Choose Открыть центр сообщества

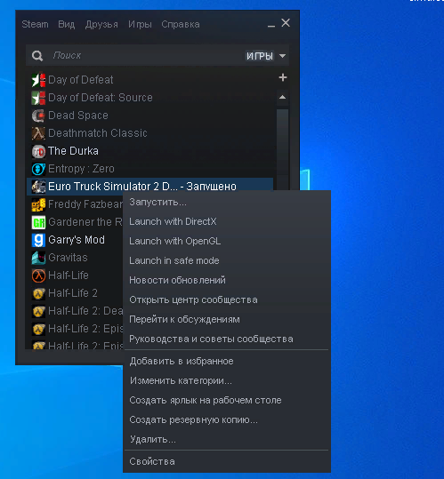(x=227, y=299)
